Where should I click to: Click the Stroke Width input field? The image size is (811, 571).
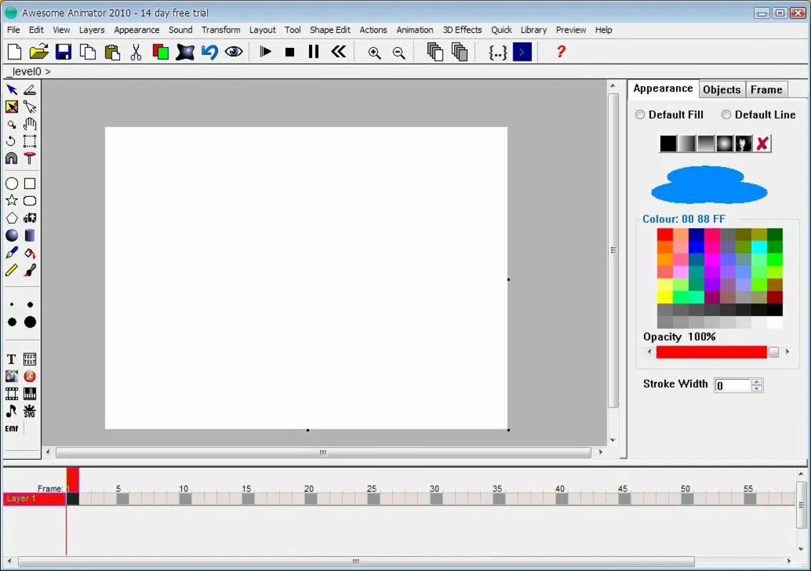[732, 385]
